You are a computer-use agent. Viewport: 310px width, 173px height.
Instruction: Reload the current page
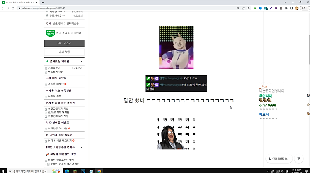point(13,8)
